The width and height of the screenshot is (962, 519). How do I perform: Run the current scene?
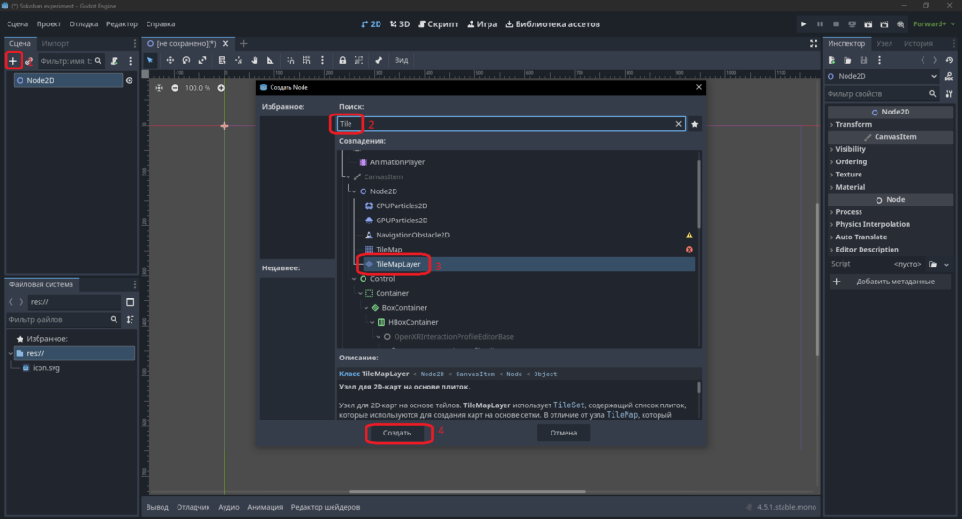coord(868,23)
